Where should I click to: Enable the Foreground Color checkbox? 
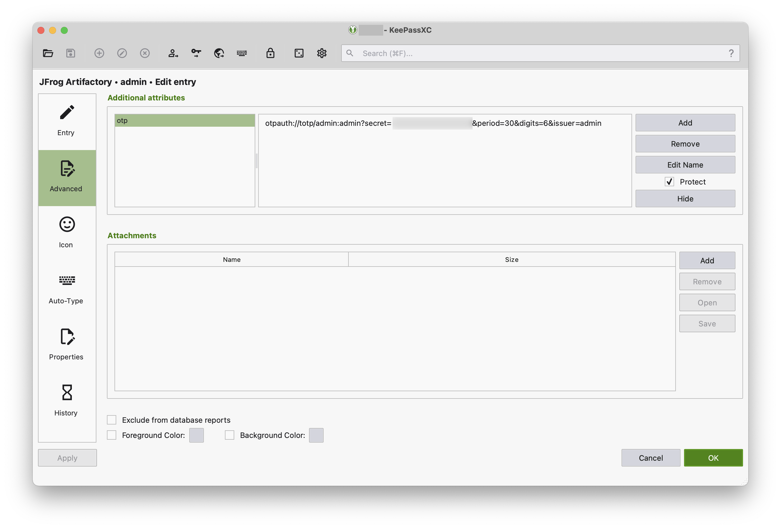[x=112, y=435]
